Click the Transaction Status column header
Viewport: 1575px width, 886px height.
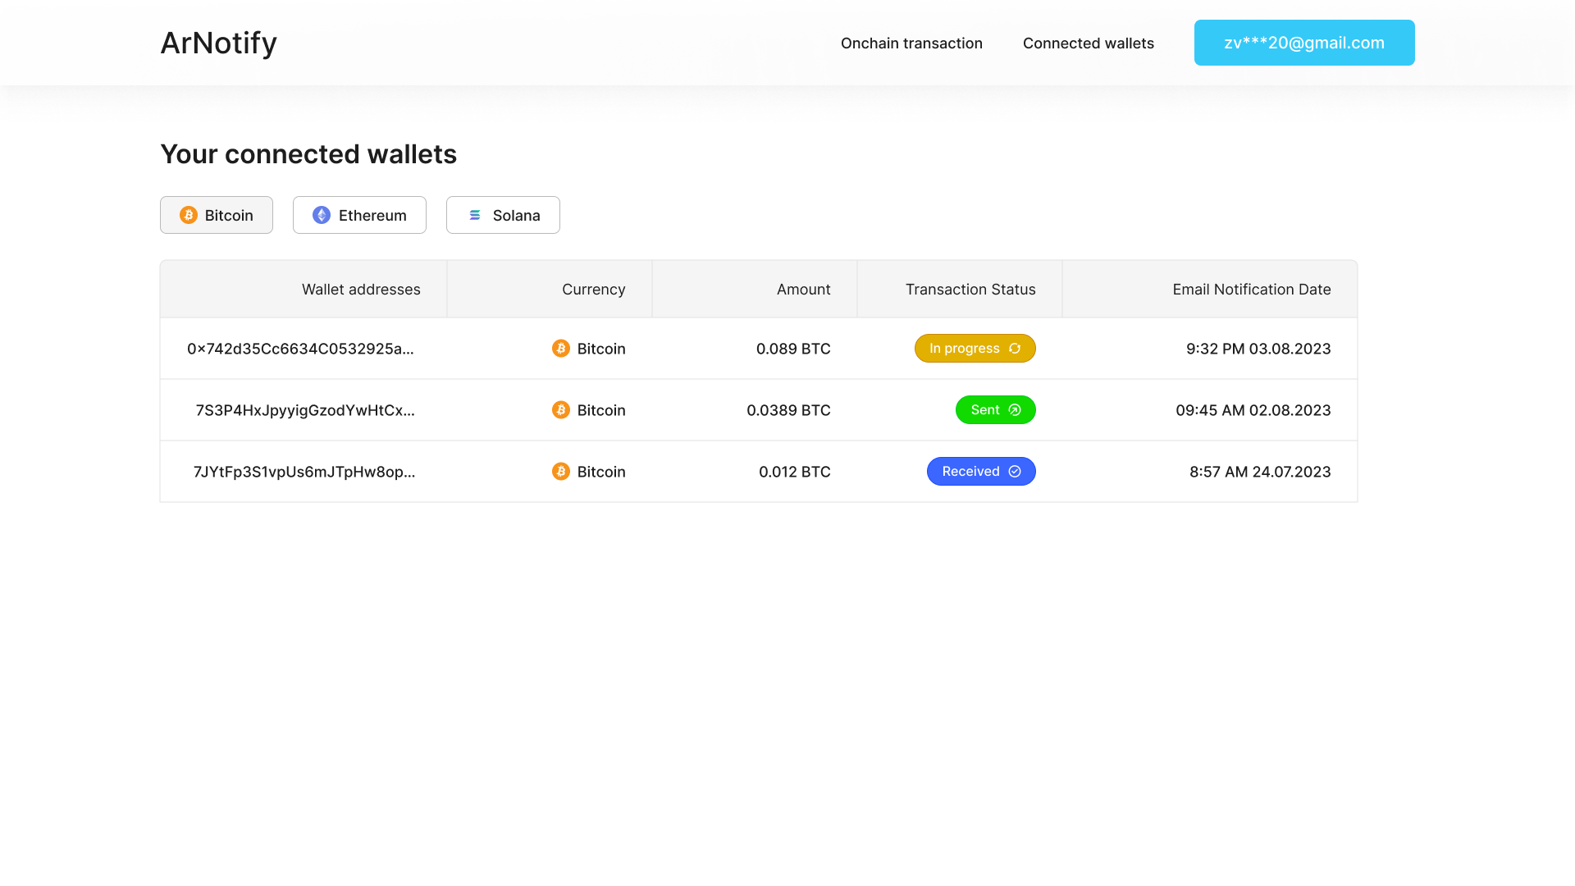coord(970,290)
